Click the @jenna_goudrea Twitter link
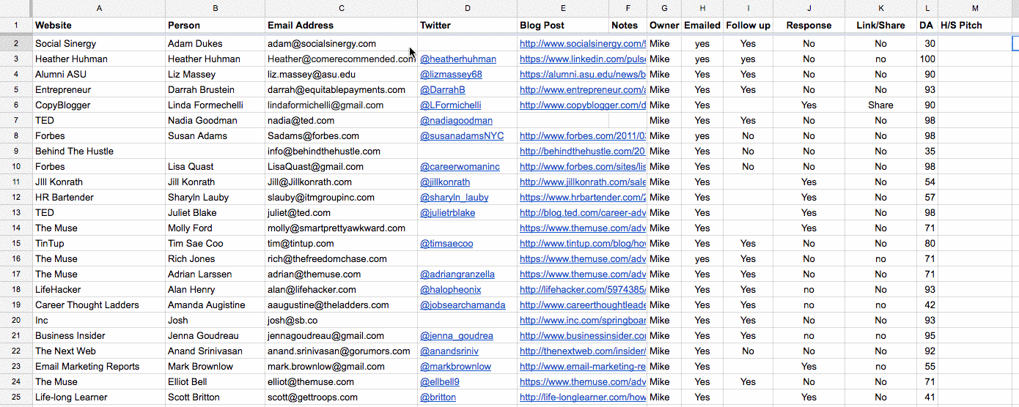 [456, 336]
